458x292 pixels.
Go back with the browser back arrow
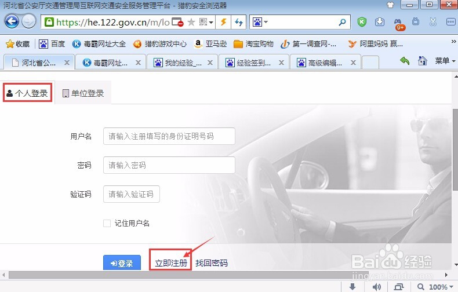point(12,21)
